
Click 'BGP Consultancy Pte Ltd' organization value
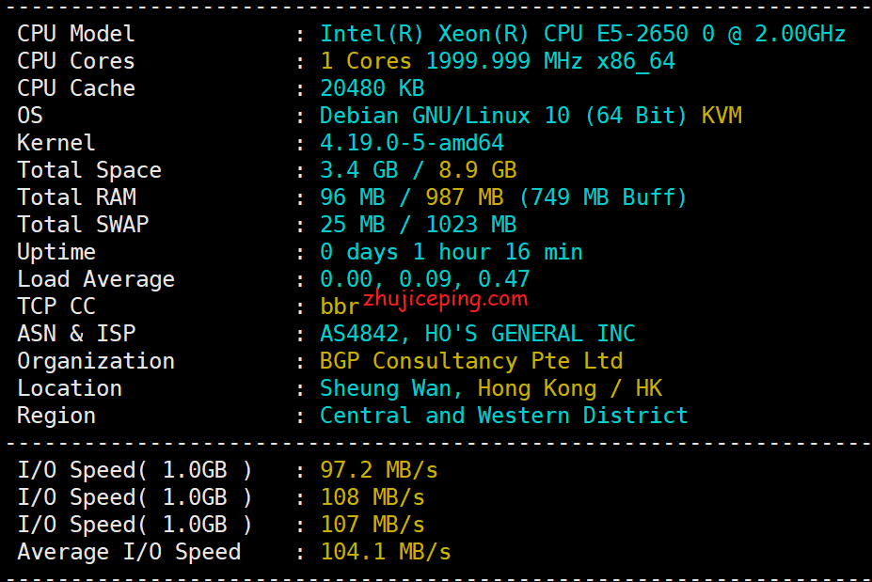click(471, 361)
